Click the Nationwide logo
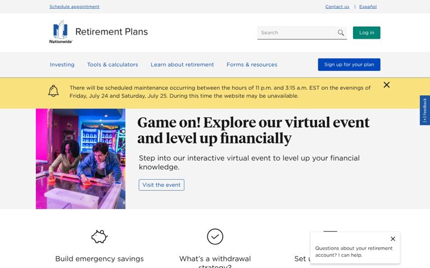This screenshot has height=268, width=430. coord(60,32)
